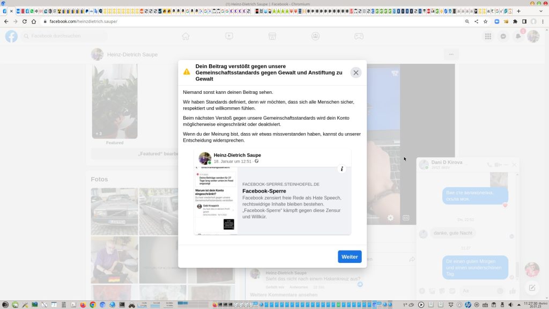The width and height of the screenshot is (549, 309).
Task: Click the profile picture in the dialog post
Action: click(205, 158)
